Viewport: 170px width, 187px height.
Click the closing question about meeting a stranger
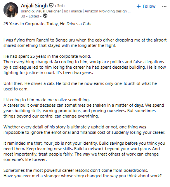tap(83, 176)
